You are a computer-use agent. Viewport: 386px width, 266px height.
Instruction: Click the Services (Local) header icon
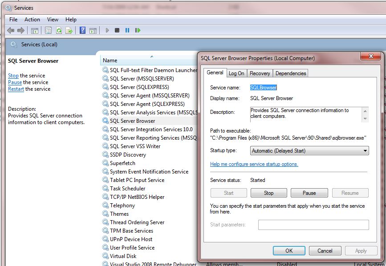(x=14, y=44)
